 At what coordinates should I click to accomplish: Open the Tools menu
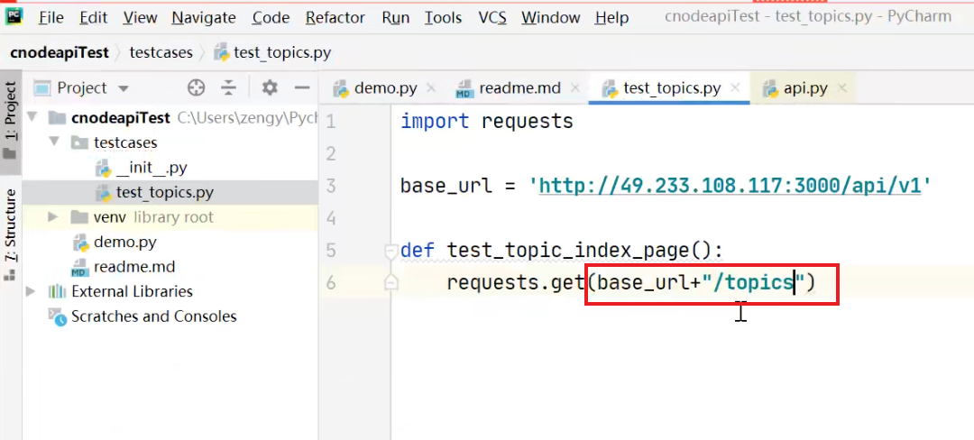pyautogui.click(x=443, y=17)
